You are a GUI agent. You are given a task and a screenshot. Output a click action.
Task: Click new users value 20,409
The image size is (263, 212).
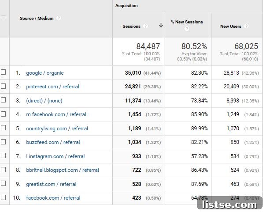231,87
